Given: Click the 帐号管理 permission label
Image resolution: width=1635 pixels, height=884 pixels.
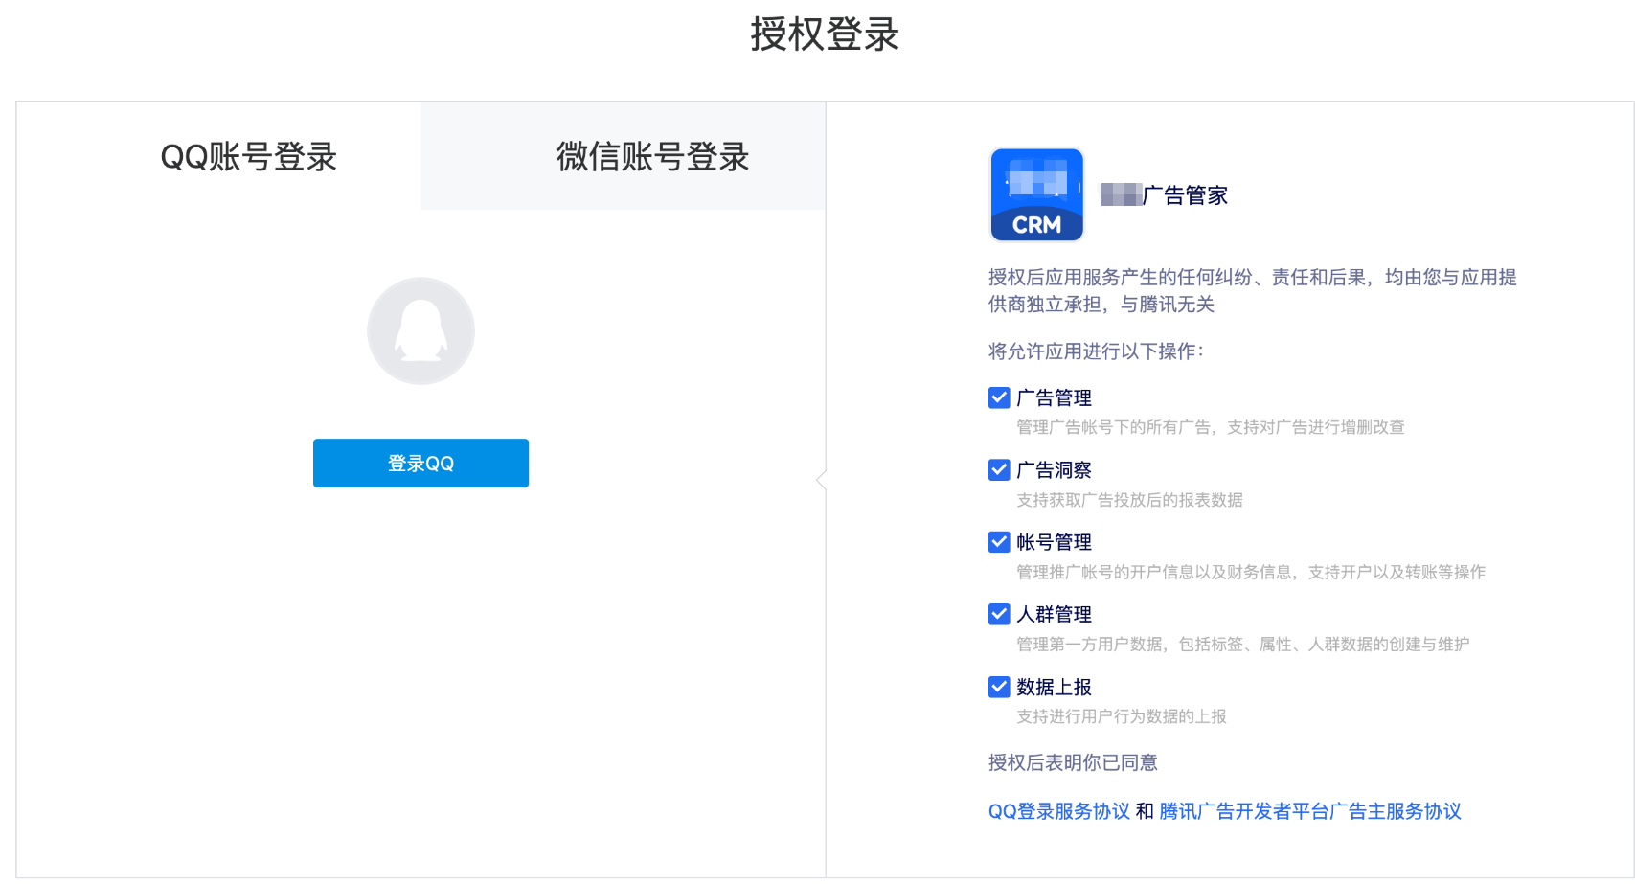Looking at the screenshot, I should 1054,542.
